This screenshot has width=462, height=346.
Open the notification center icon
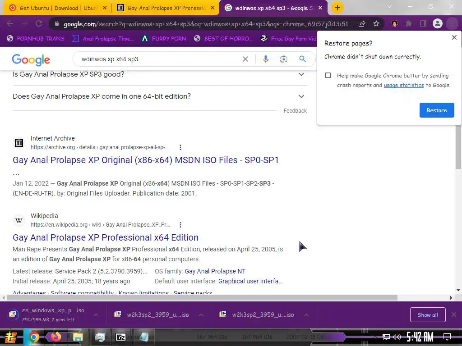pyautogui.click(x=447, y=337)
